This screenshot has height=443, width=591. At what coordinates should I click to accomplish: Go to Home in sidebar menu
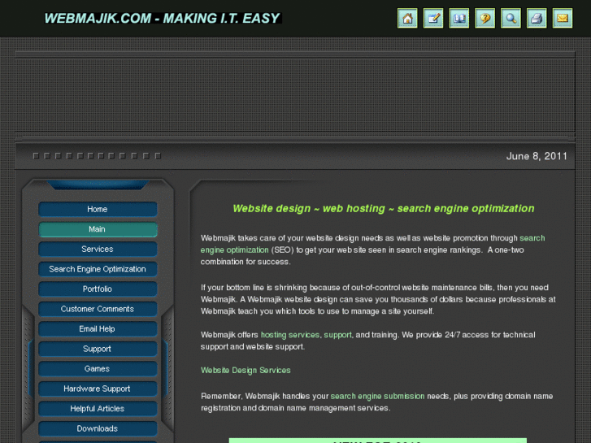98,209
